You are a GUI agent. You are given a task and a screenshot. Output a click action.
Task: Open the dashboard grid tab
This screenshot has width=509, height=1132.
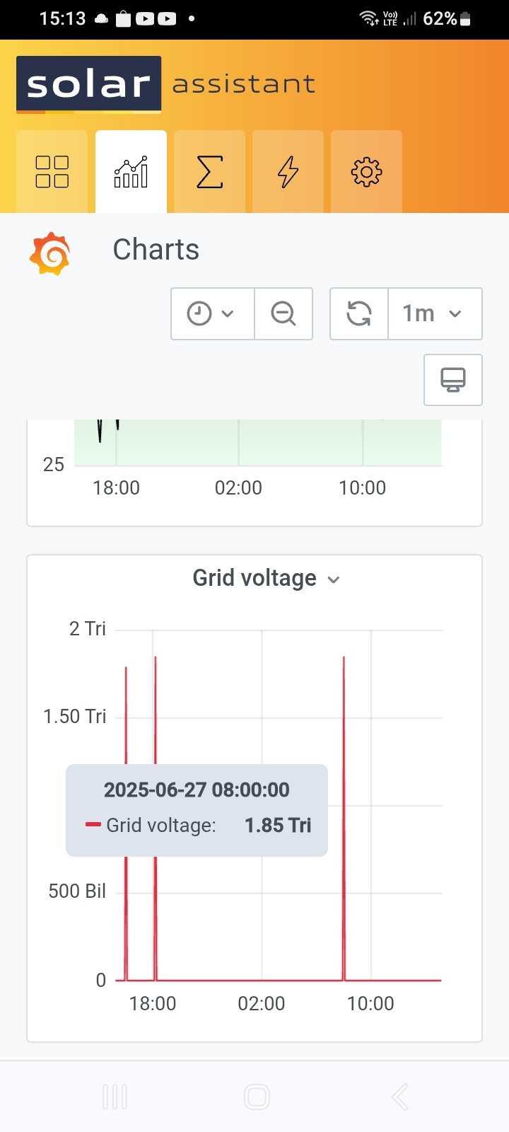pyautogui.click(x=52, y=171)
